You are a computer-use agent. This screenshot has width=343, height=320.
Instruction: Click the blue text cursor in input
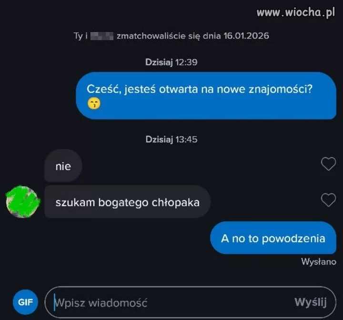tap(54, 302)
